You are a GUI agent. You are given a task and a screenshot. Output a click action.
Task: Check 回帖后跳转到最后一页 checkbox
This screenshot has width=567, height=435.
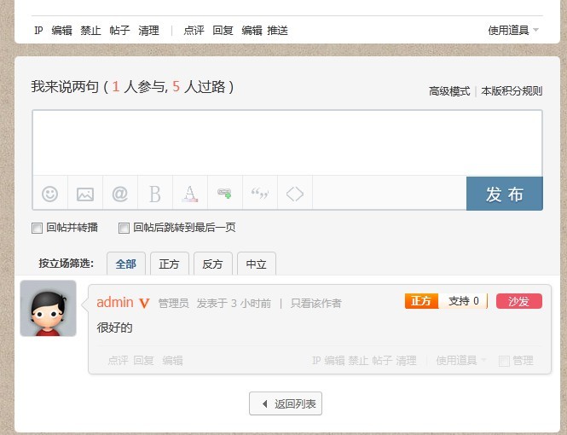coord(124,229)
